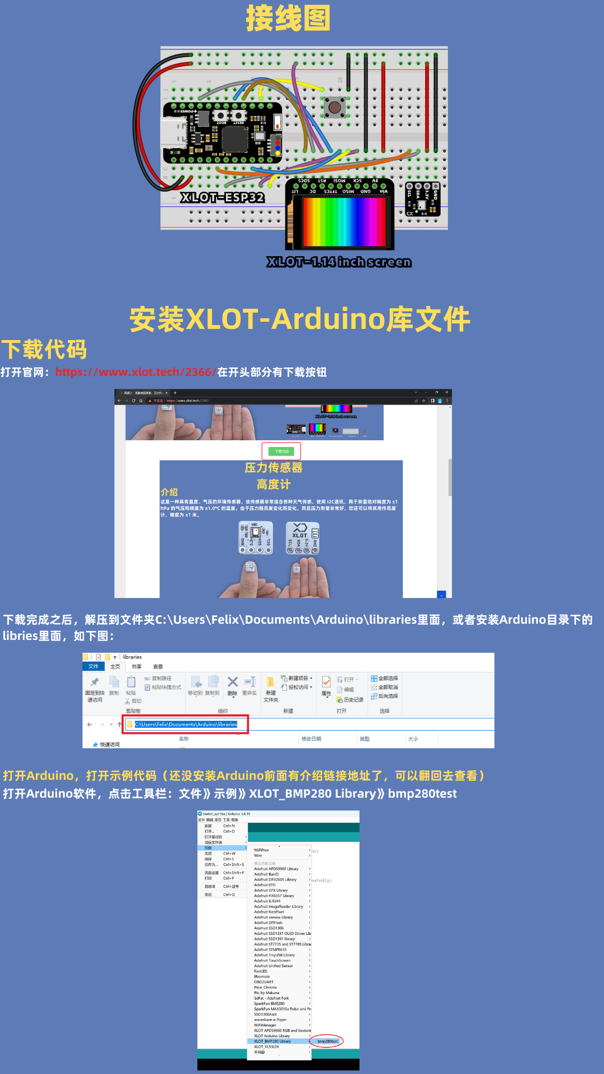Click the edit icon in Explorer ribbon
The height and width of the screenshot is (1074, 604).
339,690
